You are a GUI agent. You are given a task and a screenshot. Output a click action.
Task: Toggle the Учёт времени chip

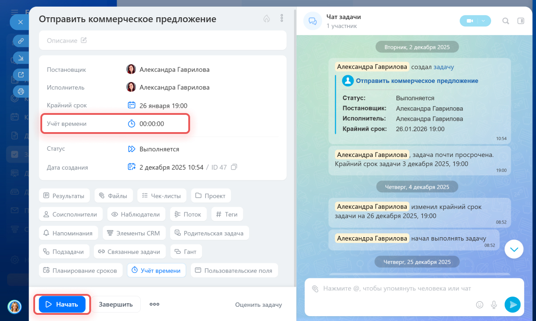point(156,270)
